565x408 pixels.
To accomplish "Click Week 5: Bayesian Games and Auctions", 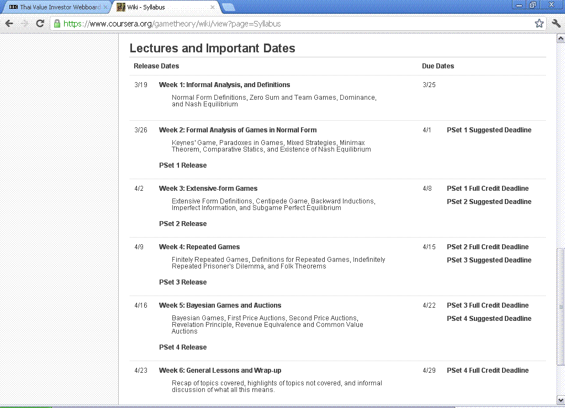I will click(220, 305).
